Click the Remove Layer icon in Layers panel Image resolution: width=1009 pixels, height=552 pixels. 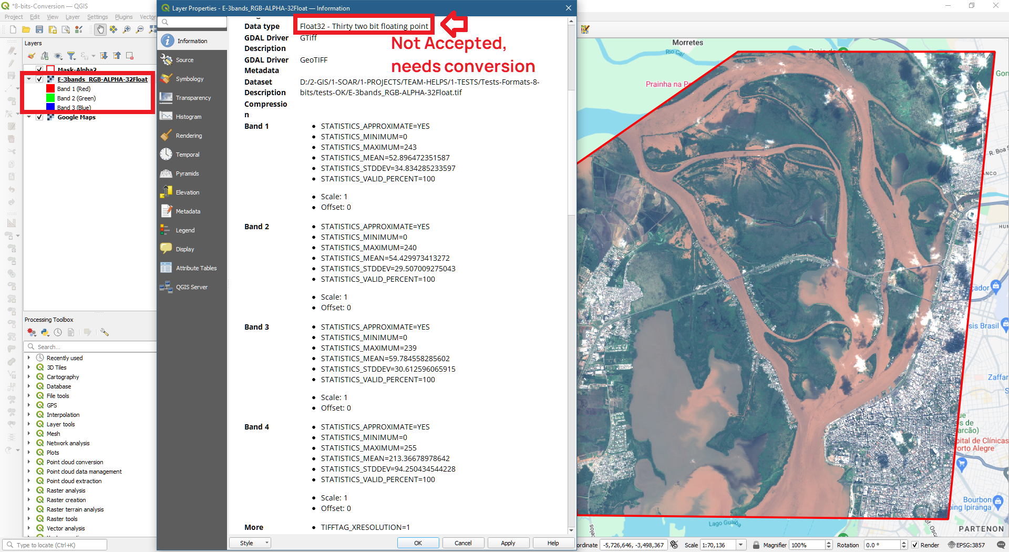[x=130, y=56]
